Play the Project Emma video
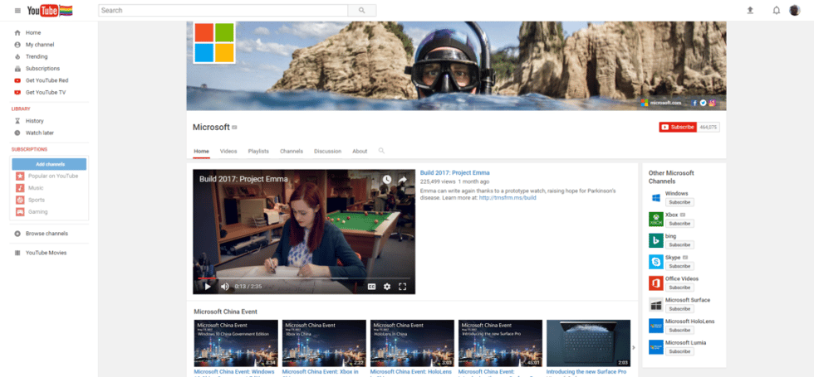 pos(208,287)
